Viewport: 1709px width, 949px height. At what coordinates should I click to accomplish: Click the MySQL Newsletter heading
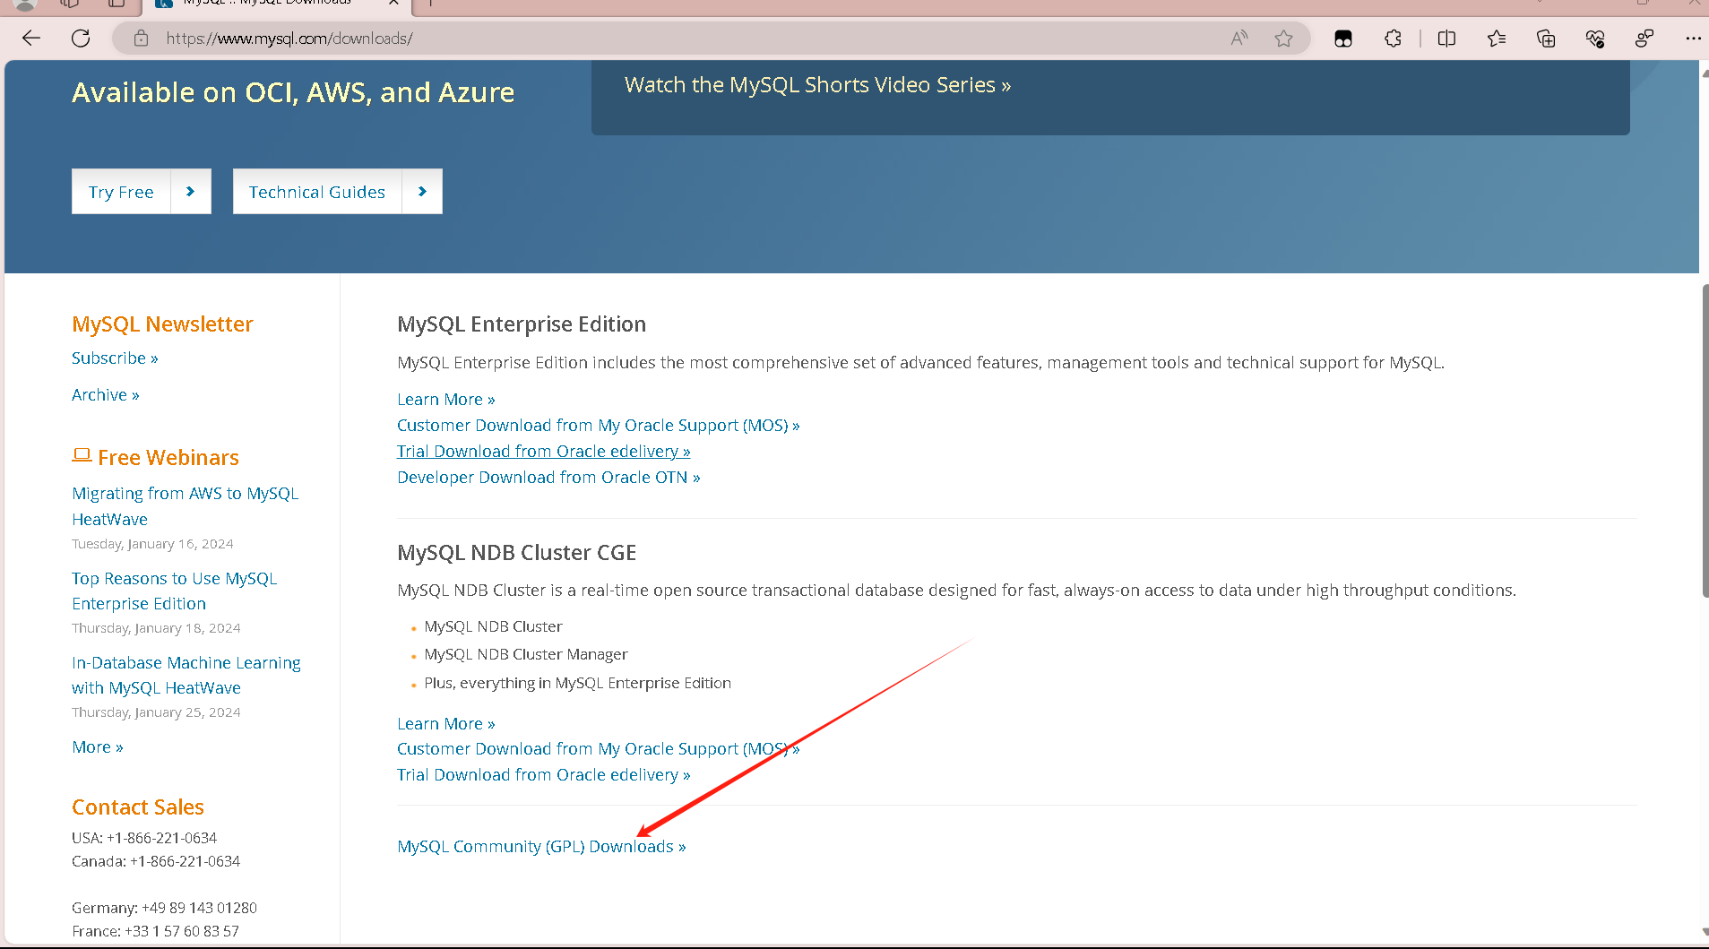coord(162,324)
